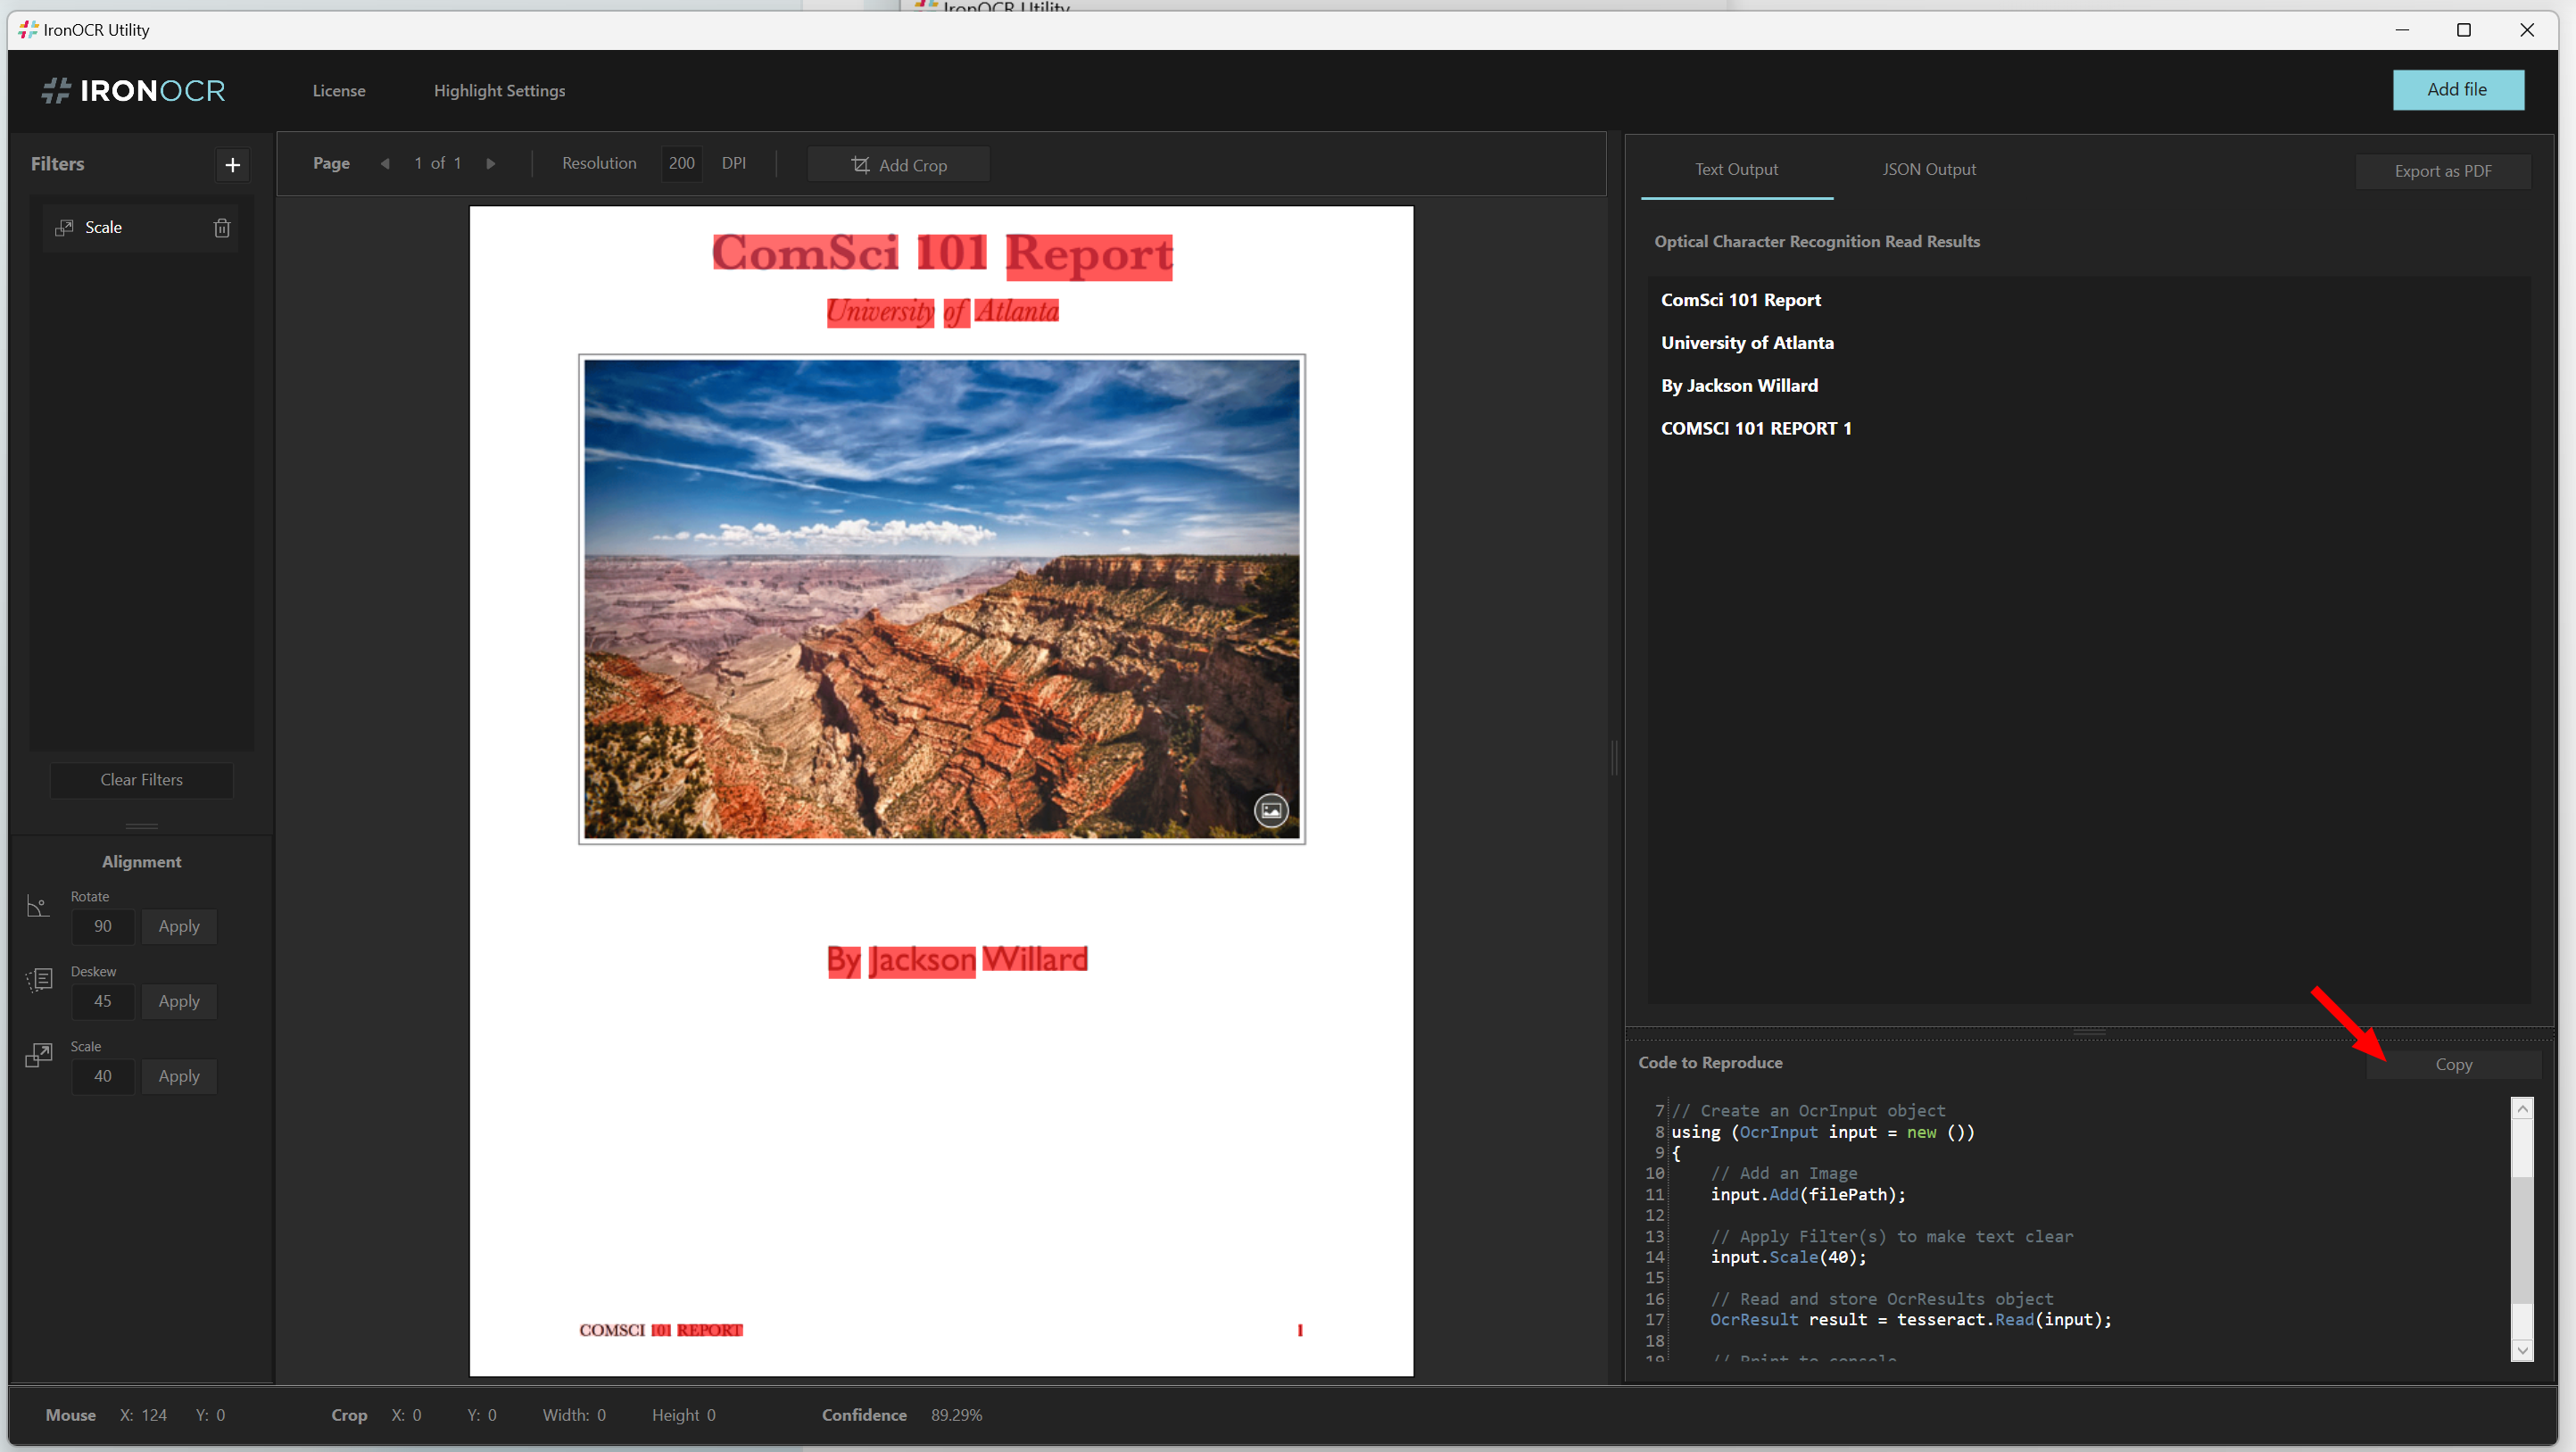Click the image icon on canyon photo
2576x1452 pixels.
click(1271, 810)
